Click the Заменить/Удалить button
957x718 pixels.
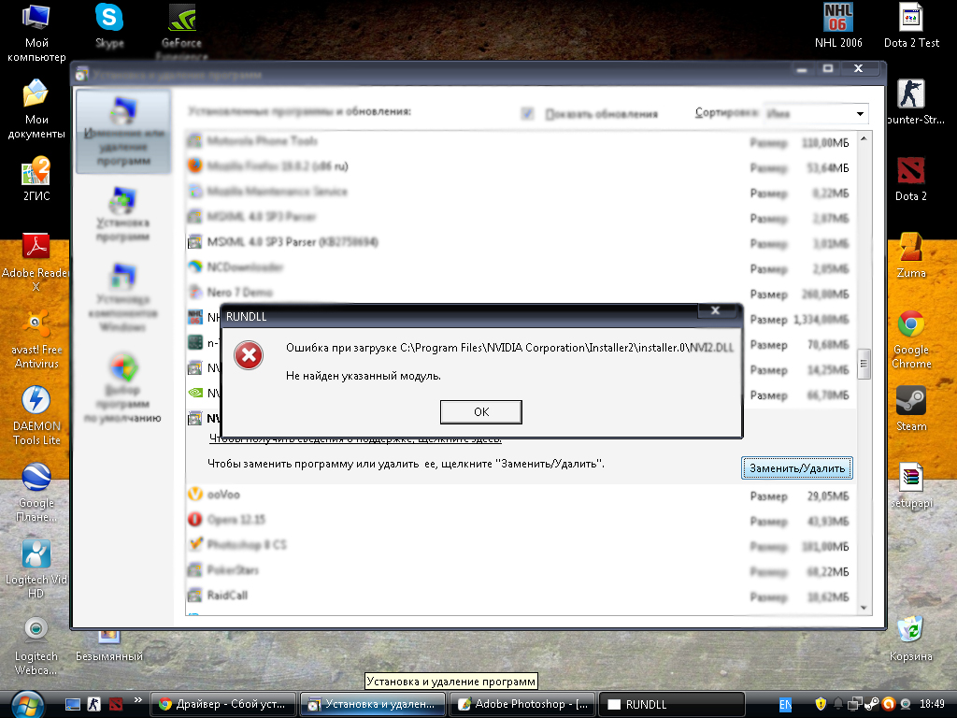pyautogui.click(x=797, y=468)
